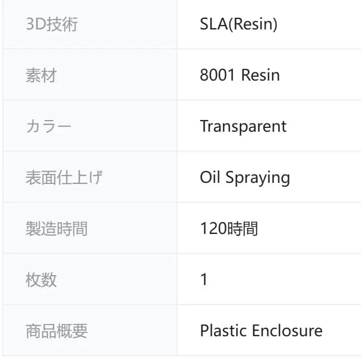The width and height of the screenshot is (361, 359).
Task: Click the word Plastic
Action: tap(223, 331)
